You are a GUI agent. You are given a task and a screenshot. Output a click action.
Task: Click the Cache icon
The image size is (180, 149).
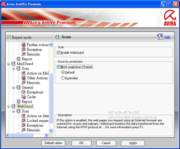(23, 97)
